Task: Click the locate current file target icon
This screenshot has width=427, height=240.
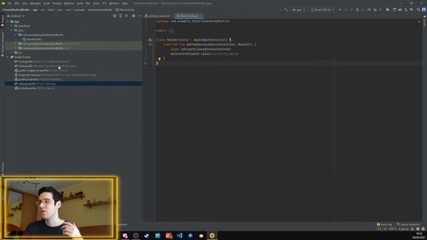Action: [115, 16]
